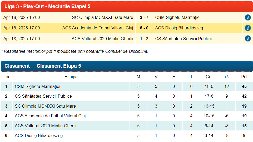Open info icon for Vulturul vs Sănătatea match
Image resolution: width=253 pixels, height=142 pixels.
[247, 39]
